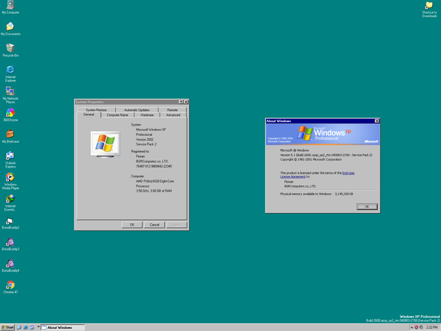Click the red security shield tray icon
Screen dimensions: 441x331
(416, 328)
